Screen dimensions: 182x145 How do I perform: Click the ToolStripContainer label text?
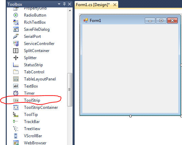click(41, 107)
